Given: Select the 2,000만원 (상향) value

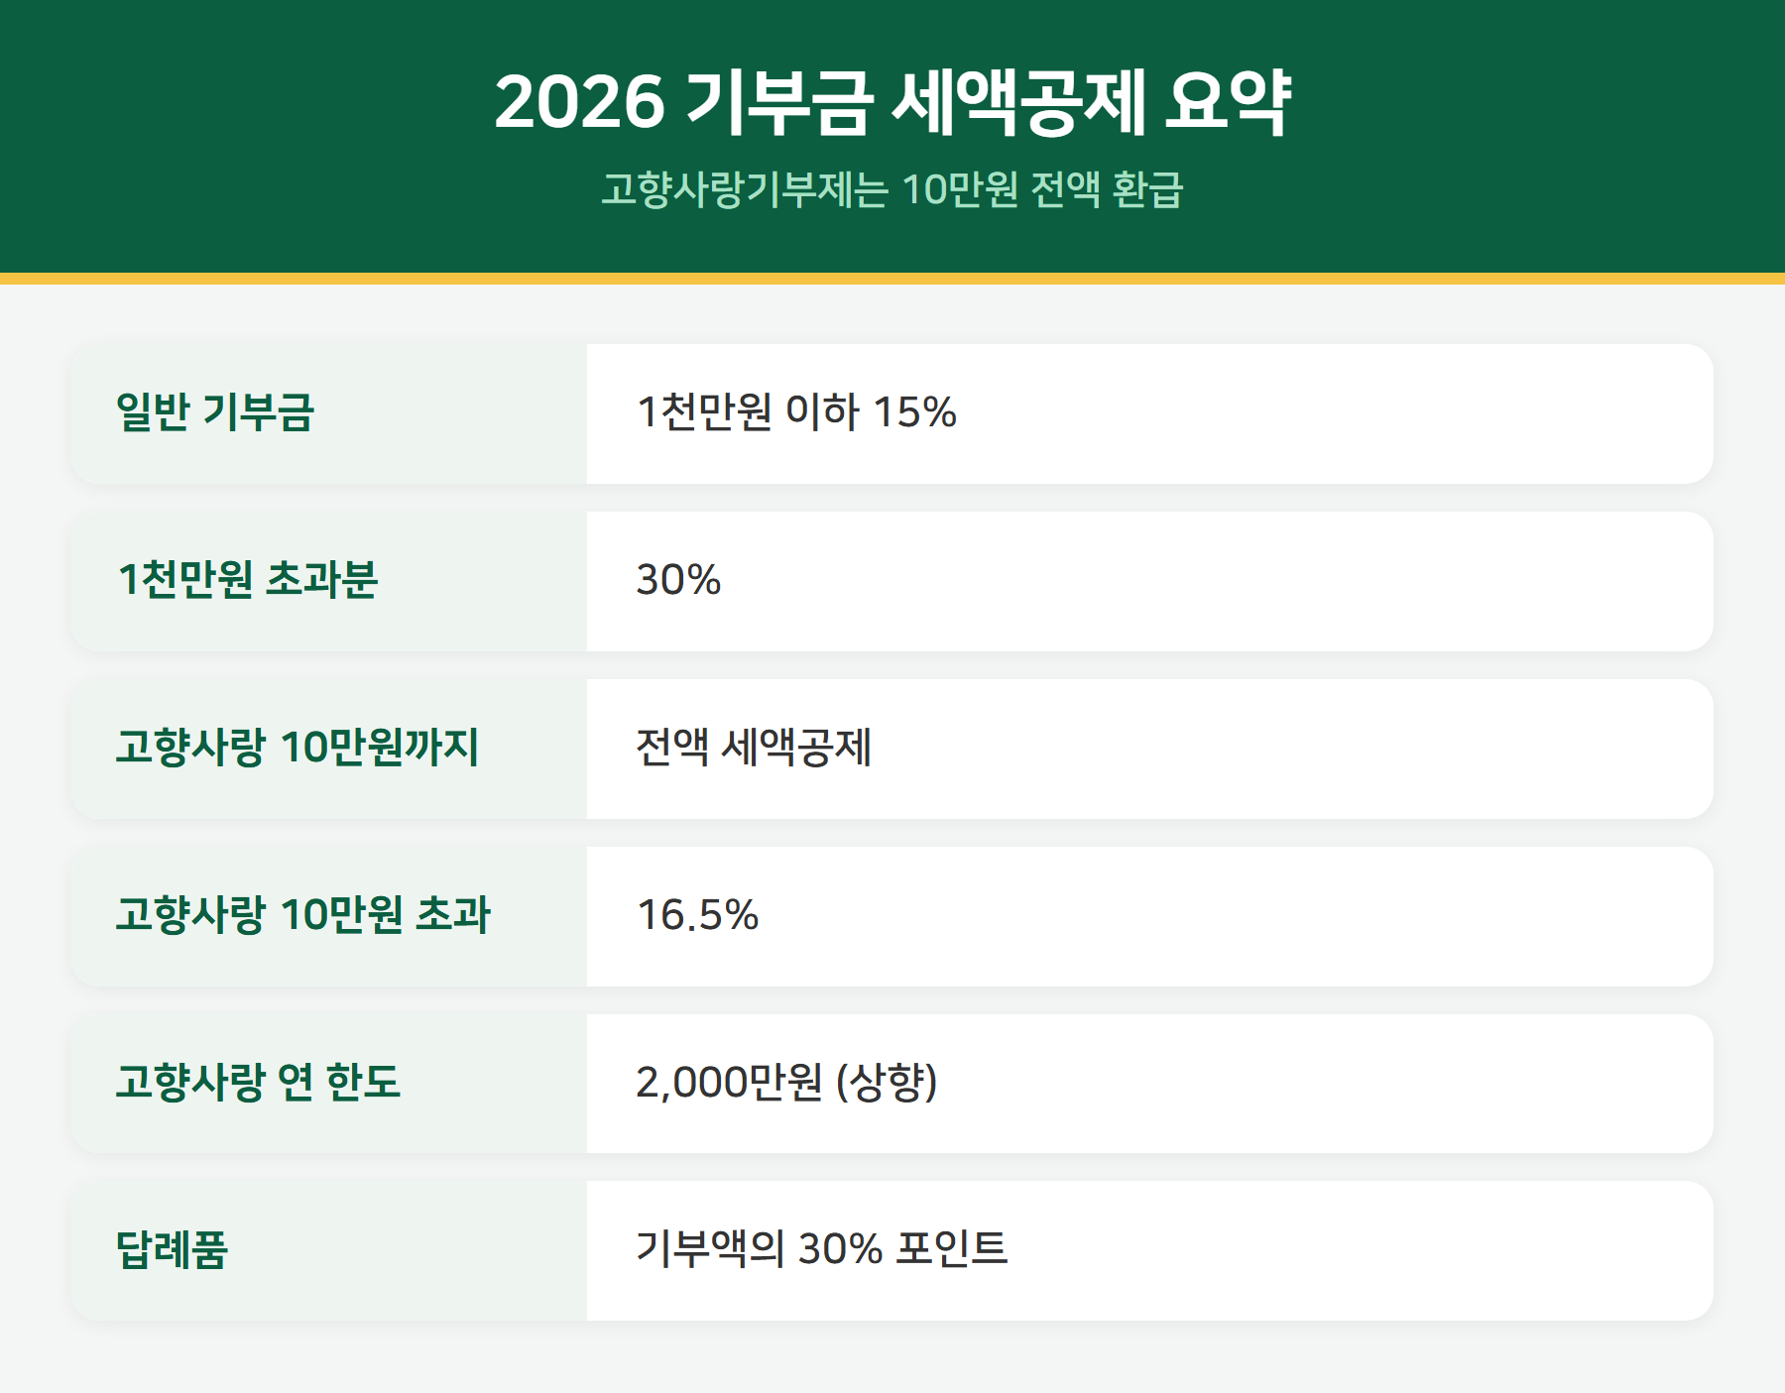Looking at the screenshot, I should (786, 1082).
